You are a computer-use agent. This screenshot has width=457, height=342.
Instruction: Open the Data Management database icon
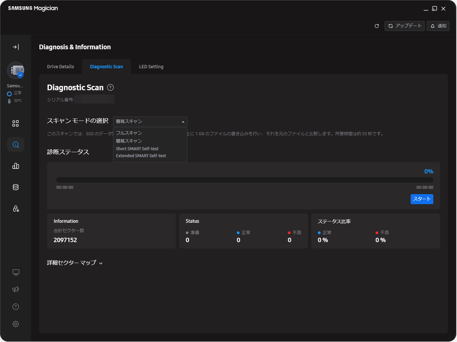point(15,187)
